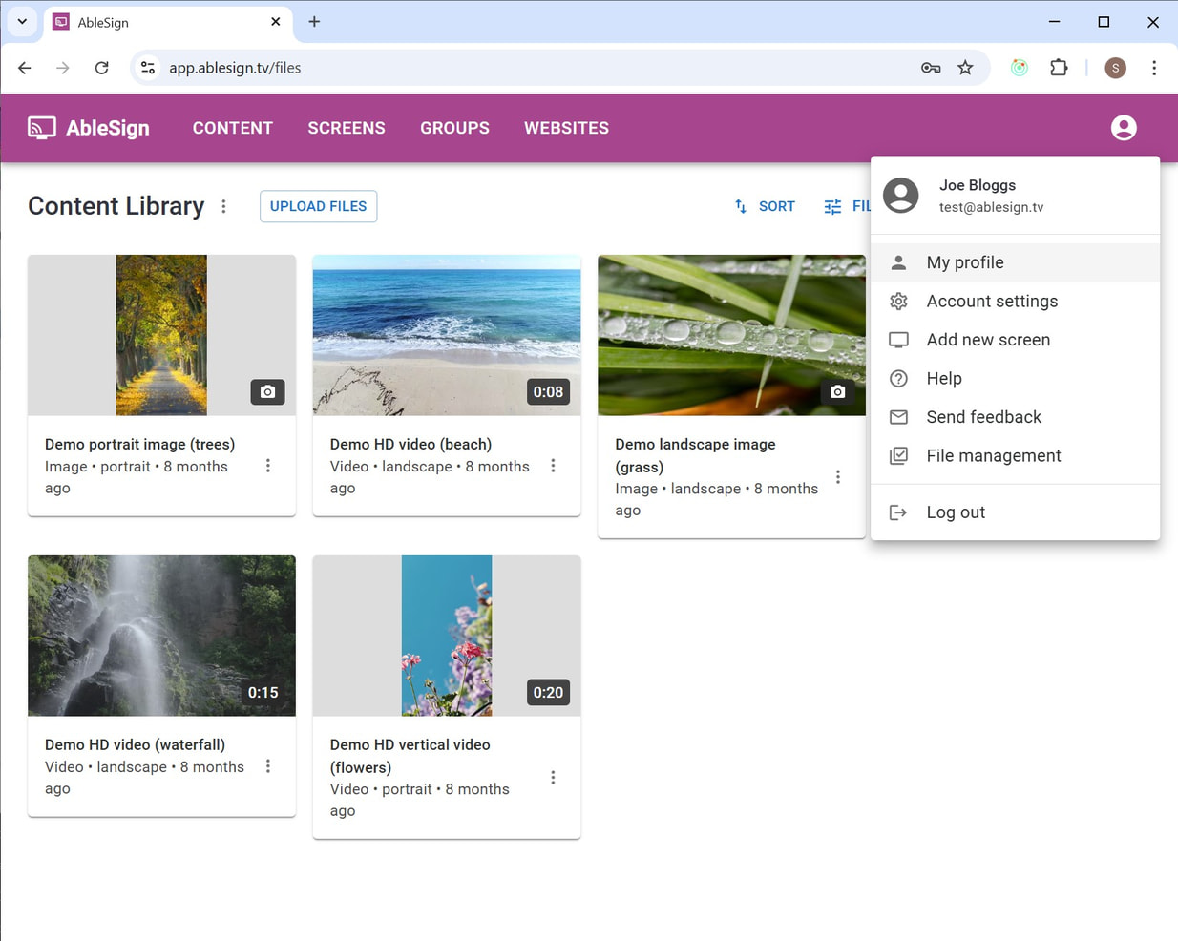Go to the Screens tab

point(347,128)
